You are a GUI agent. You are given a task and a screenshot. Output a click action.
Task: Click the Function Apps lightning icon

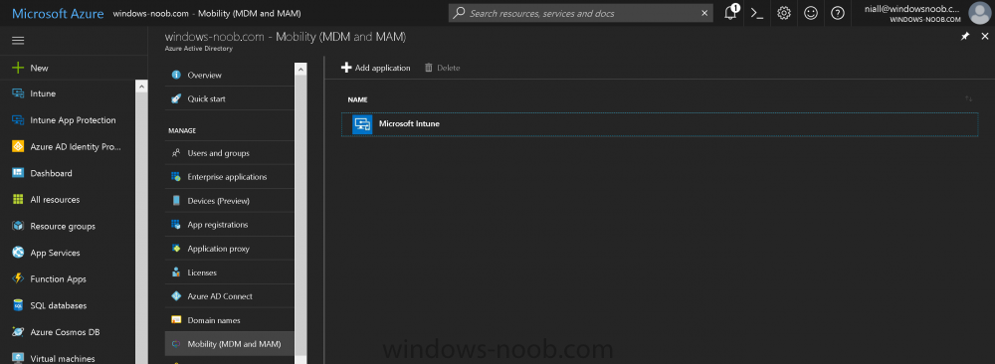pos(18,279)
